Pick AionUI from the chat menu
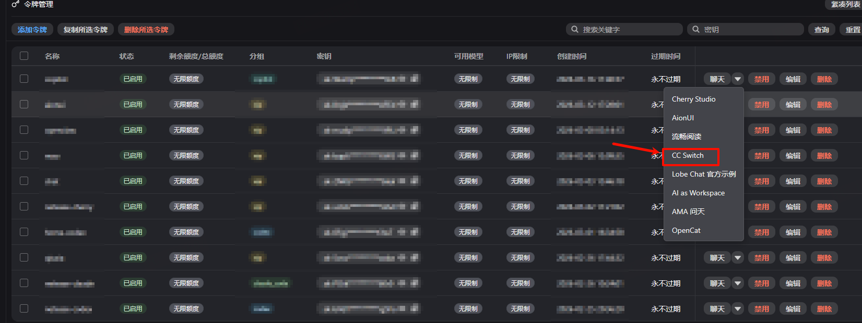862x323 pixels. coord(683,118)
